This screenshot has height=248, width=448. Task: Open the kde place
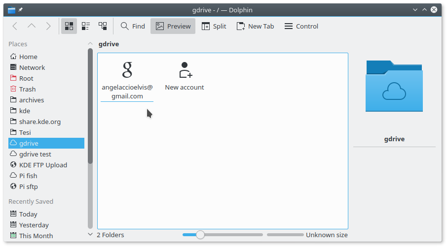[x=46, y=111]
